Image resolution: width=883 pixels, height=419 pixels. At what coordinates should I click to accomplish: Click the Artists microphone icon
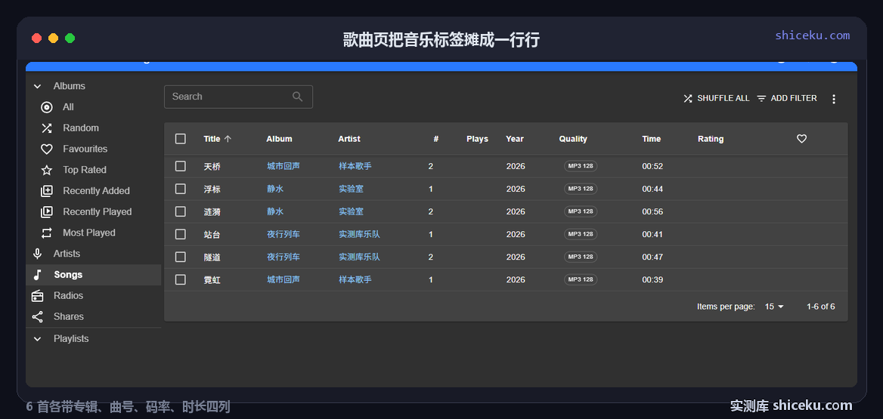tap(37, 254)
